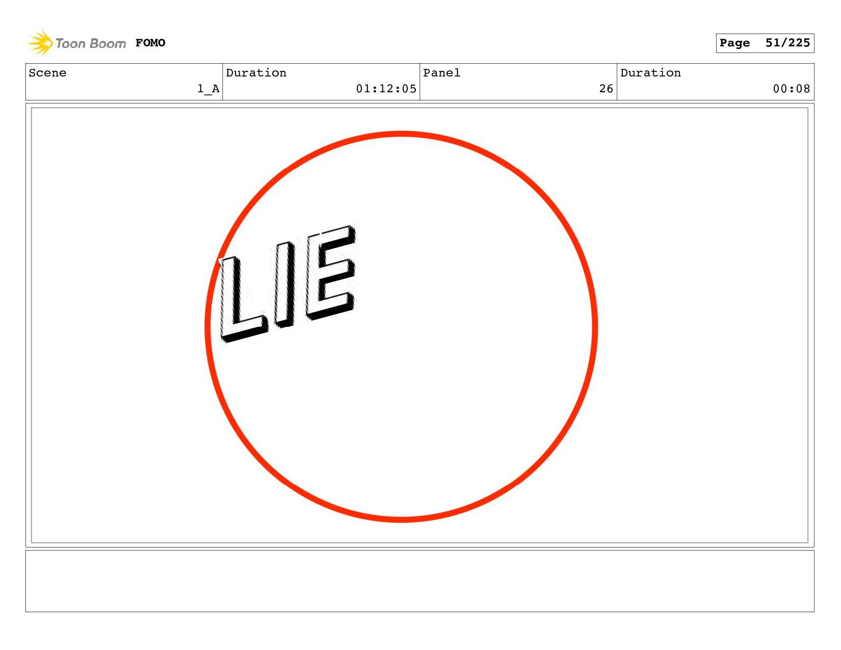Click the panel duration 00:08
This screenshot has width=841, height=650.
click(x=792, y=89)
